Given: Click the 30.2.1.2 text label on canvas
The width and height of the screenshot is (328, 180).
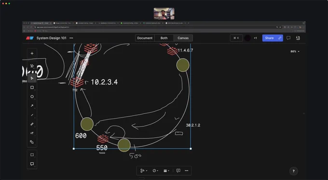Looking at the screenshot, I should coord(193,125).
